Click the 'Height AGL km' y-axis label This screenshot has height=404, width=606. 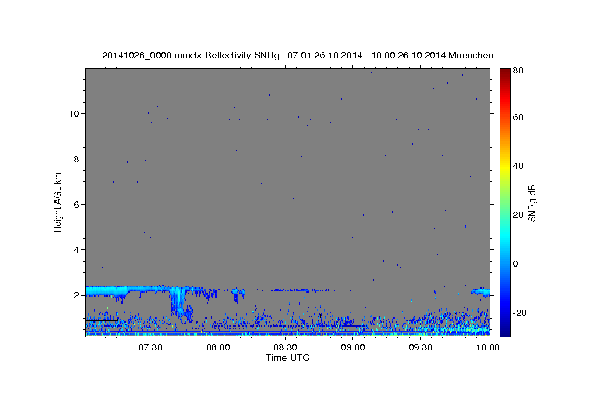(x=58, y=202)
